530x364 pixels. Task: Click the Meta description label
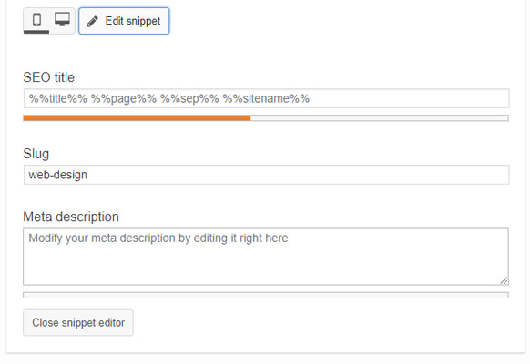[71, 217]
